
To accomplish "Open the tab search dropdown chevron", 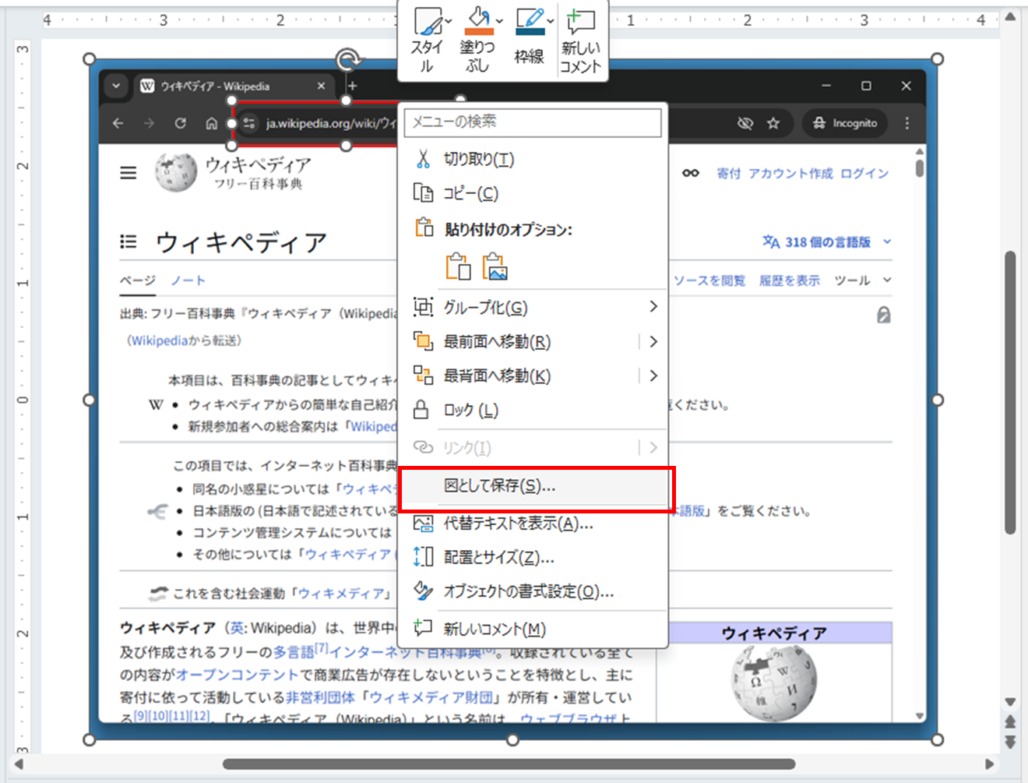I will coord(116,86).
